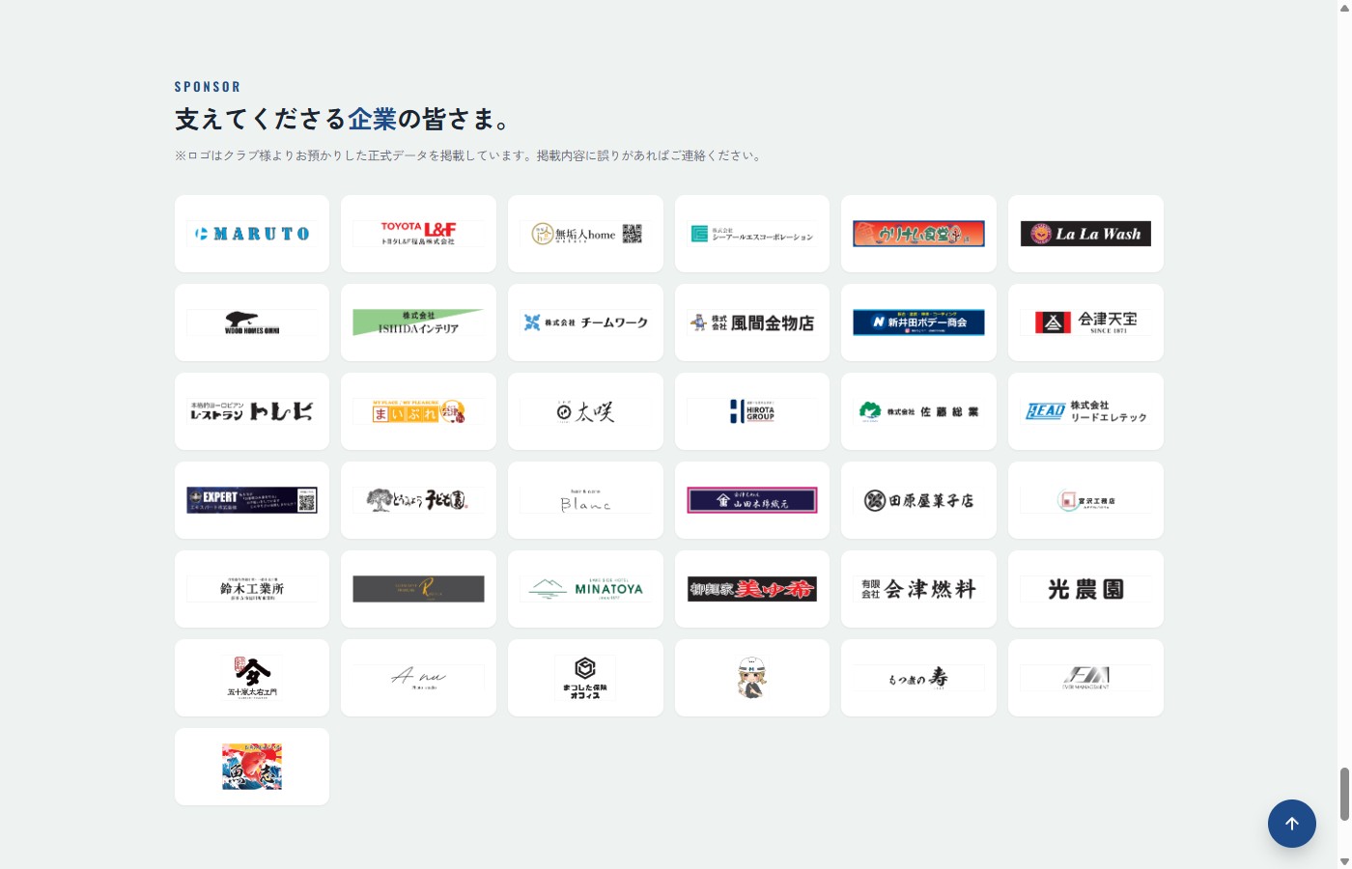Image resolution: width=1352 pixels, height=869 pixels.
Task: Open the A nu script logo
Action: click(418, 678)
